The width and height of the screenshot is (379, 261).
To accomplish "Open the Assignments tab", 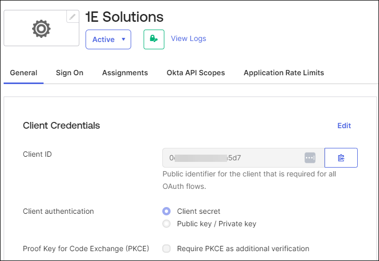I will tap(125, 73).
